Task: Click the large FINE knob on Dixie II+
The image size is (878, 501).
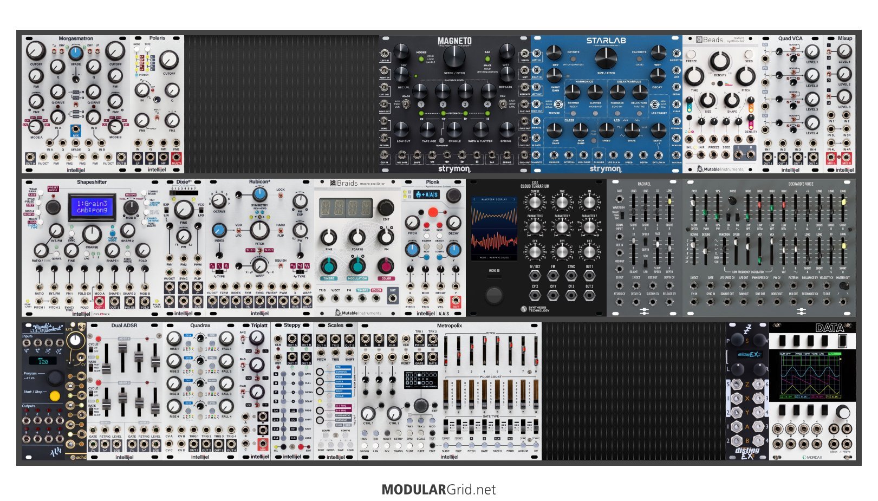Action: point(184,209)
